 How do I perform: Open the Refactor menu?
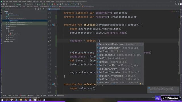[29, 1]
